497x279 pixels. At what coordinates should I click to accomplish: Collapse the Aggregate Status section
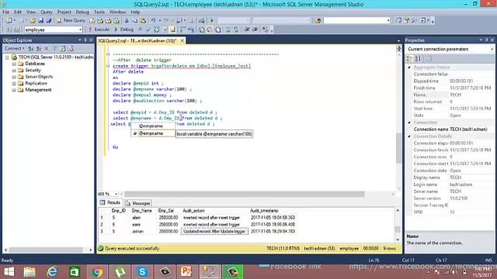[409, 67]
